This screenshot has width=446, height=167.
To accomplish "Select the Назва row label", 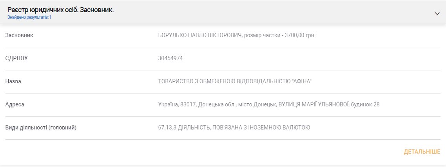I will click(x=13, y=82).
